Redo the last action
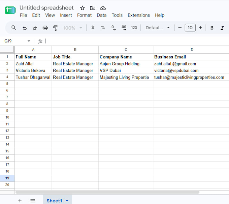The height and width of the screenshot is (204, 229). point(35,28)
